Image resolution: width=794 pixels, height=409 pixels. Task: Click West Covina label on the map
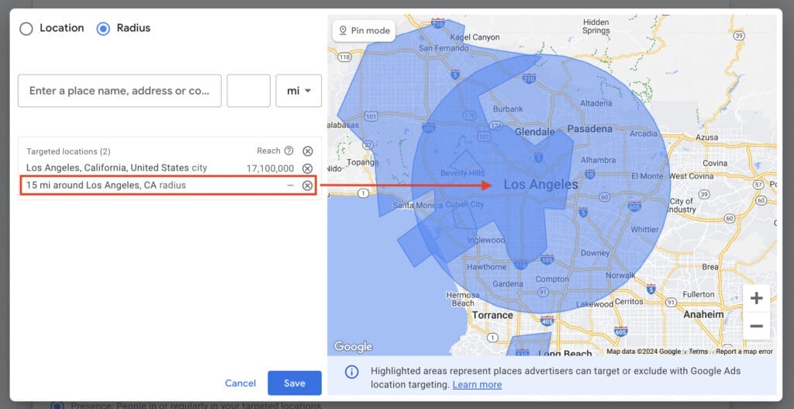tap(691, 176)
